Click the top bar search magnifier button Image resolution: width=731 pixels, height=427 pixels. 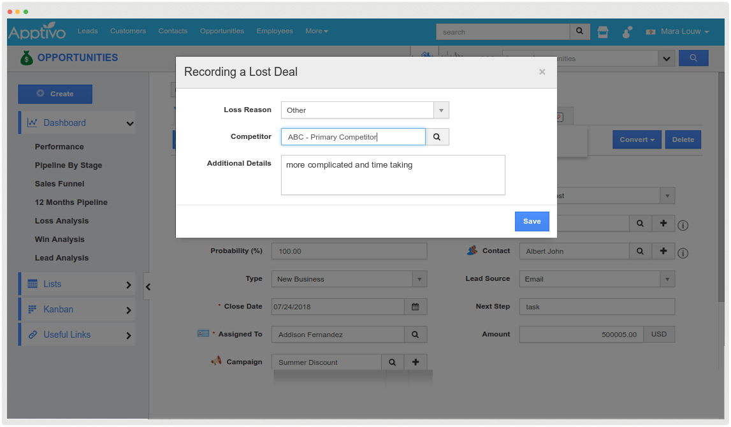(579, 31)
